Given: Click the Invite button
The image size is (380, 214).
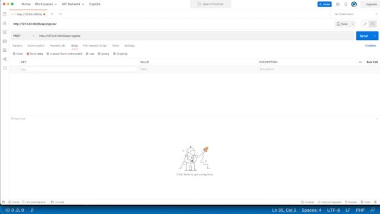Looking at the screenshot, I should pos(325,4).
